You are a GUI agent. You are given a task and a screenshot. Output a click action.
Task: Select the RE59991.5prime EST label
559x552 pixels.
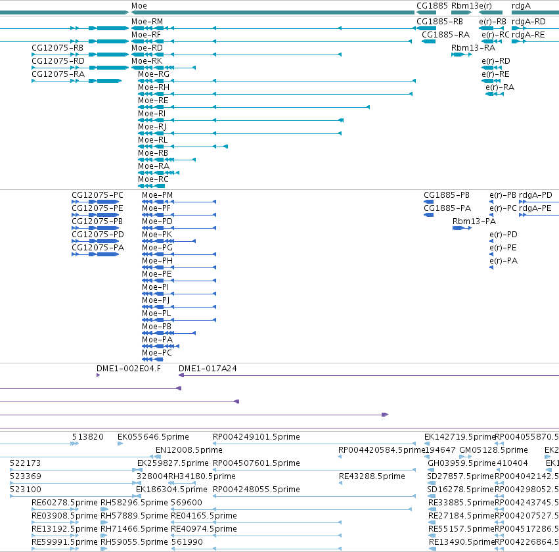(64, 542)
